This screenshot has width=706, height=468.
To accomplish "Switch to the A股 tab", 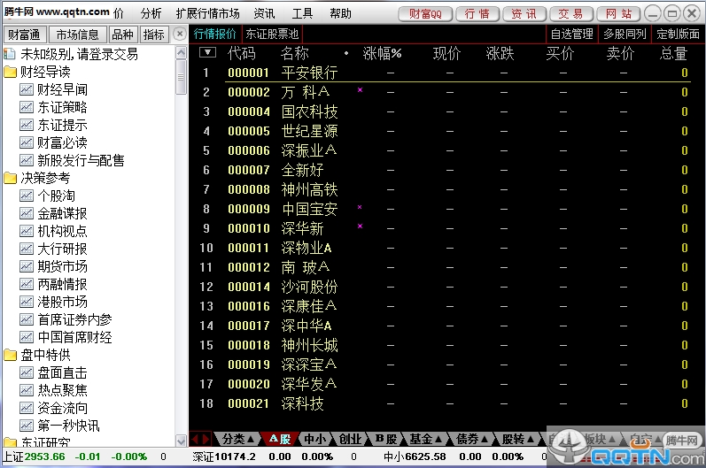I will tap(279, 439).
